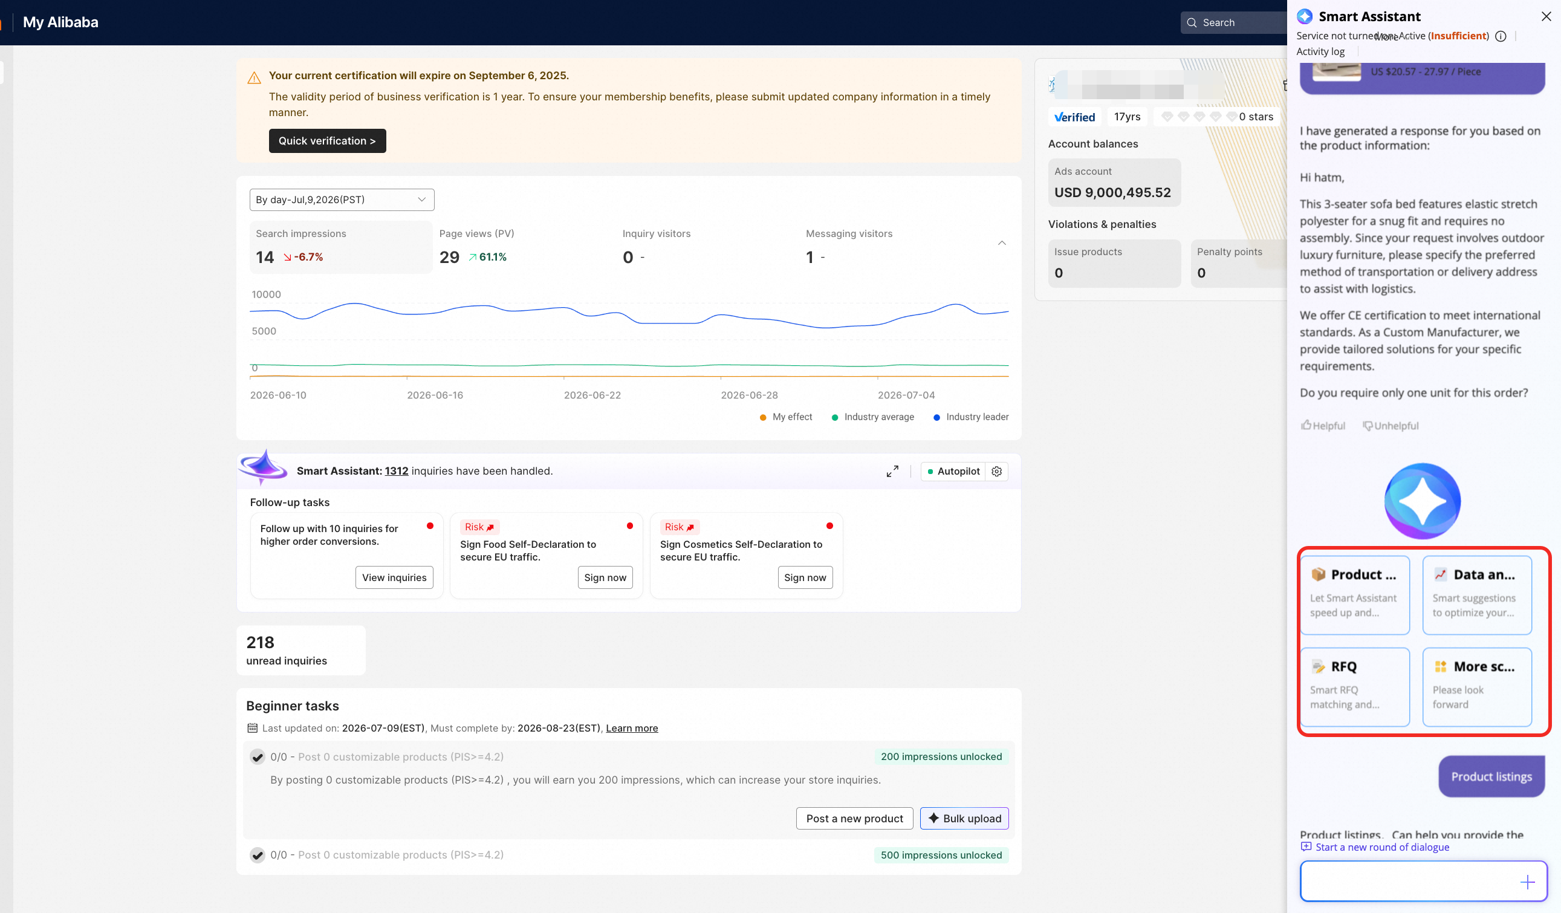Click the sofa product thumbnail in chat
Viewport: 1561px width, 913px height.
click(x=1336, y=71)
